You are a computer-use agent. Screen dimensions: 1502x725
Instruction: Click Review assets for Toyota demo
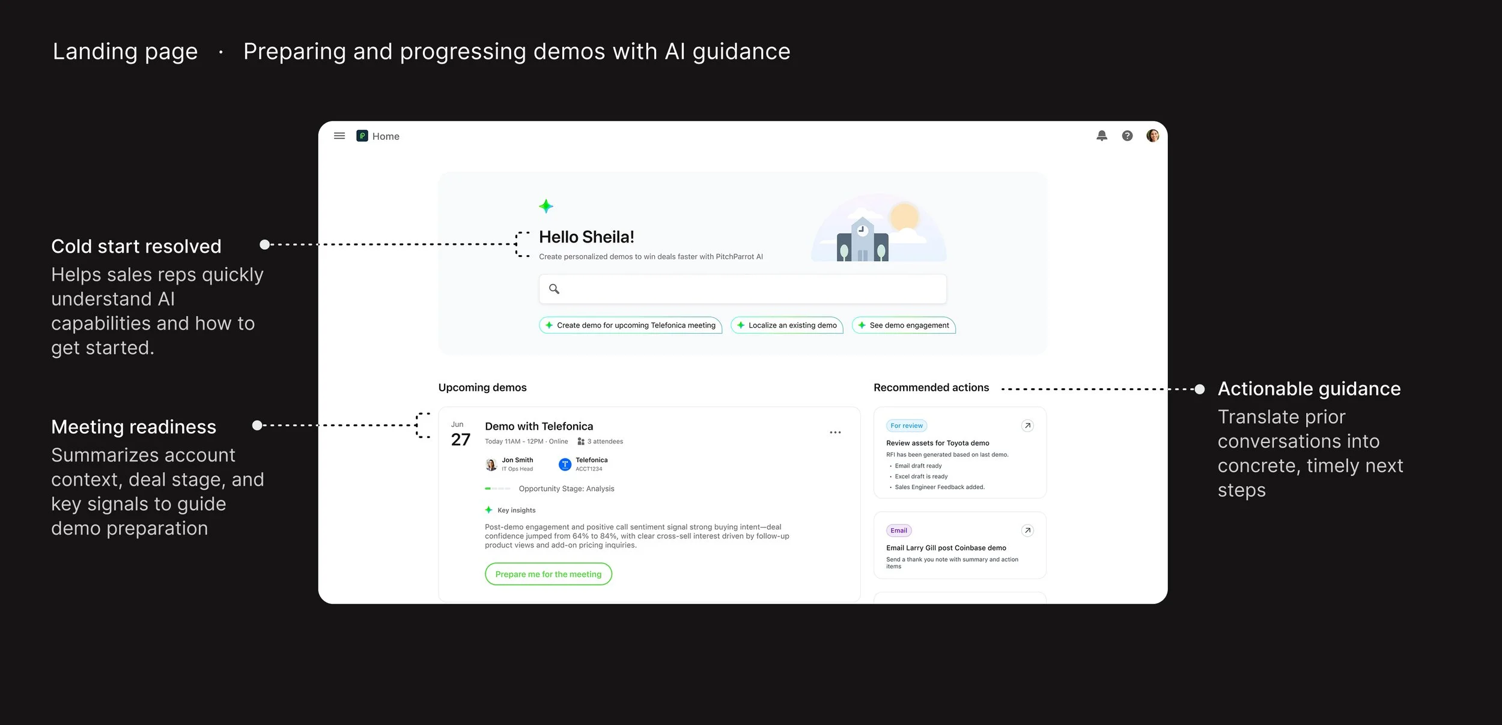(x=938, y=444)
